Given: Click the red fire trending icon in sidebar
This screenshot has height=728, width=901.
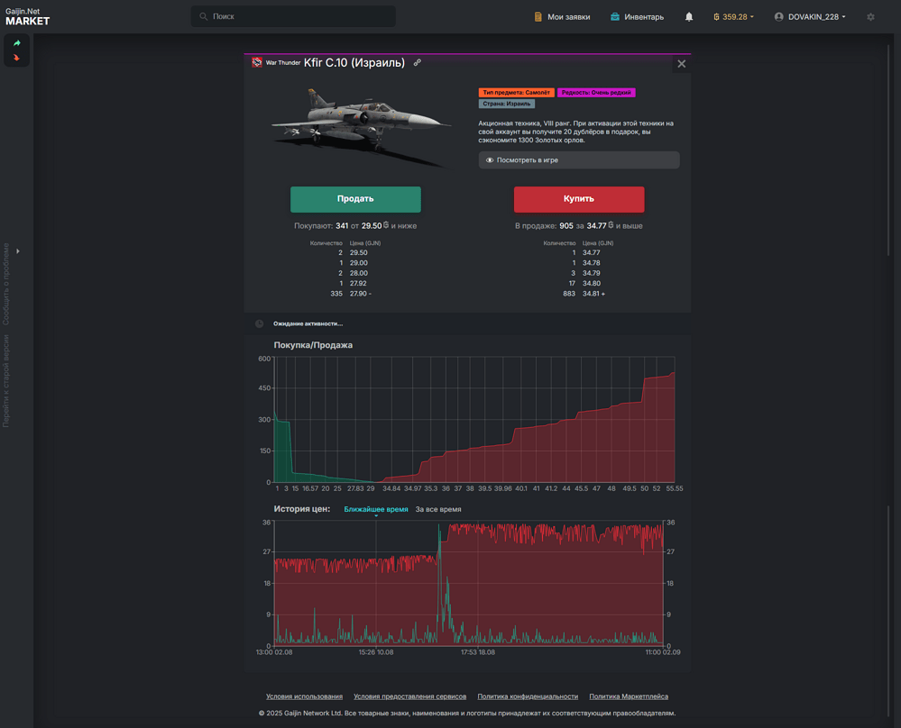Looking at the screenshot, I should (x=16, y=58).
